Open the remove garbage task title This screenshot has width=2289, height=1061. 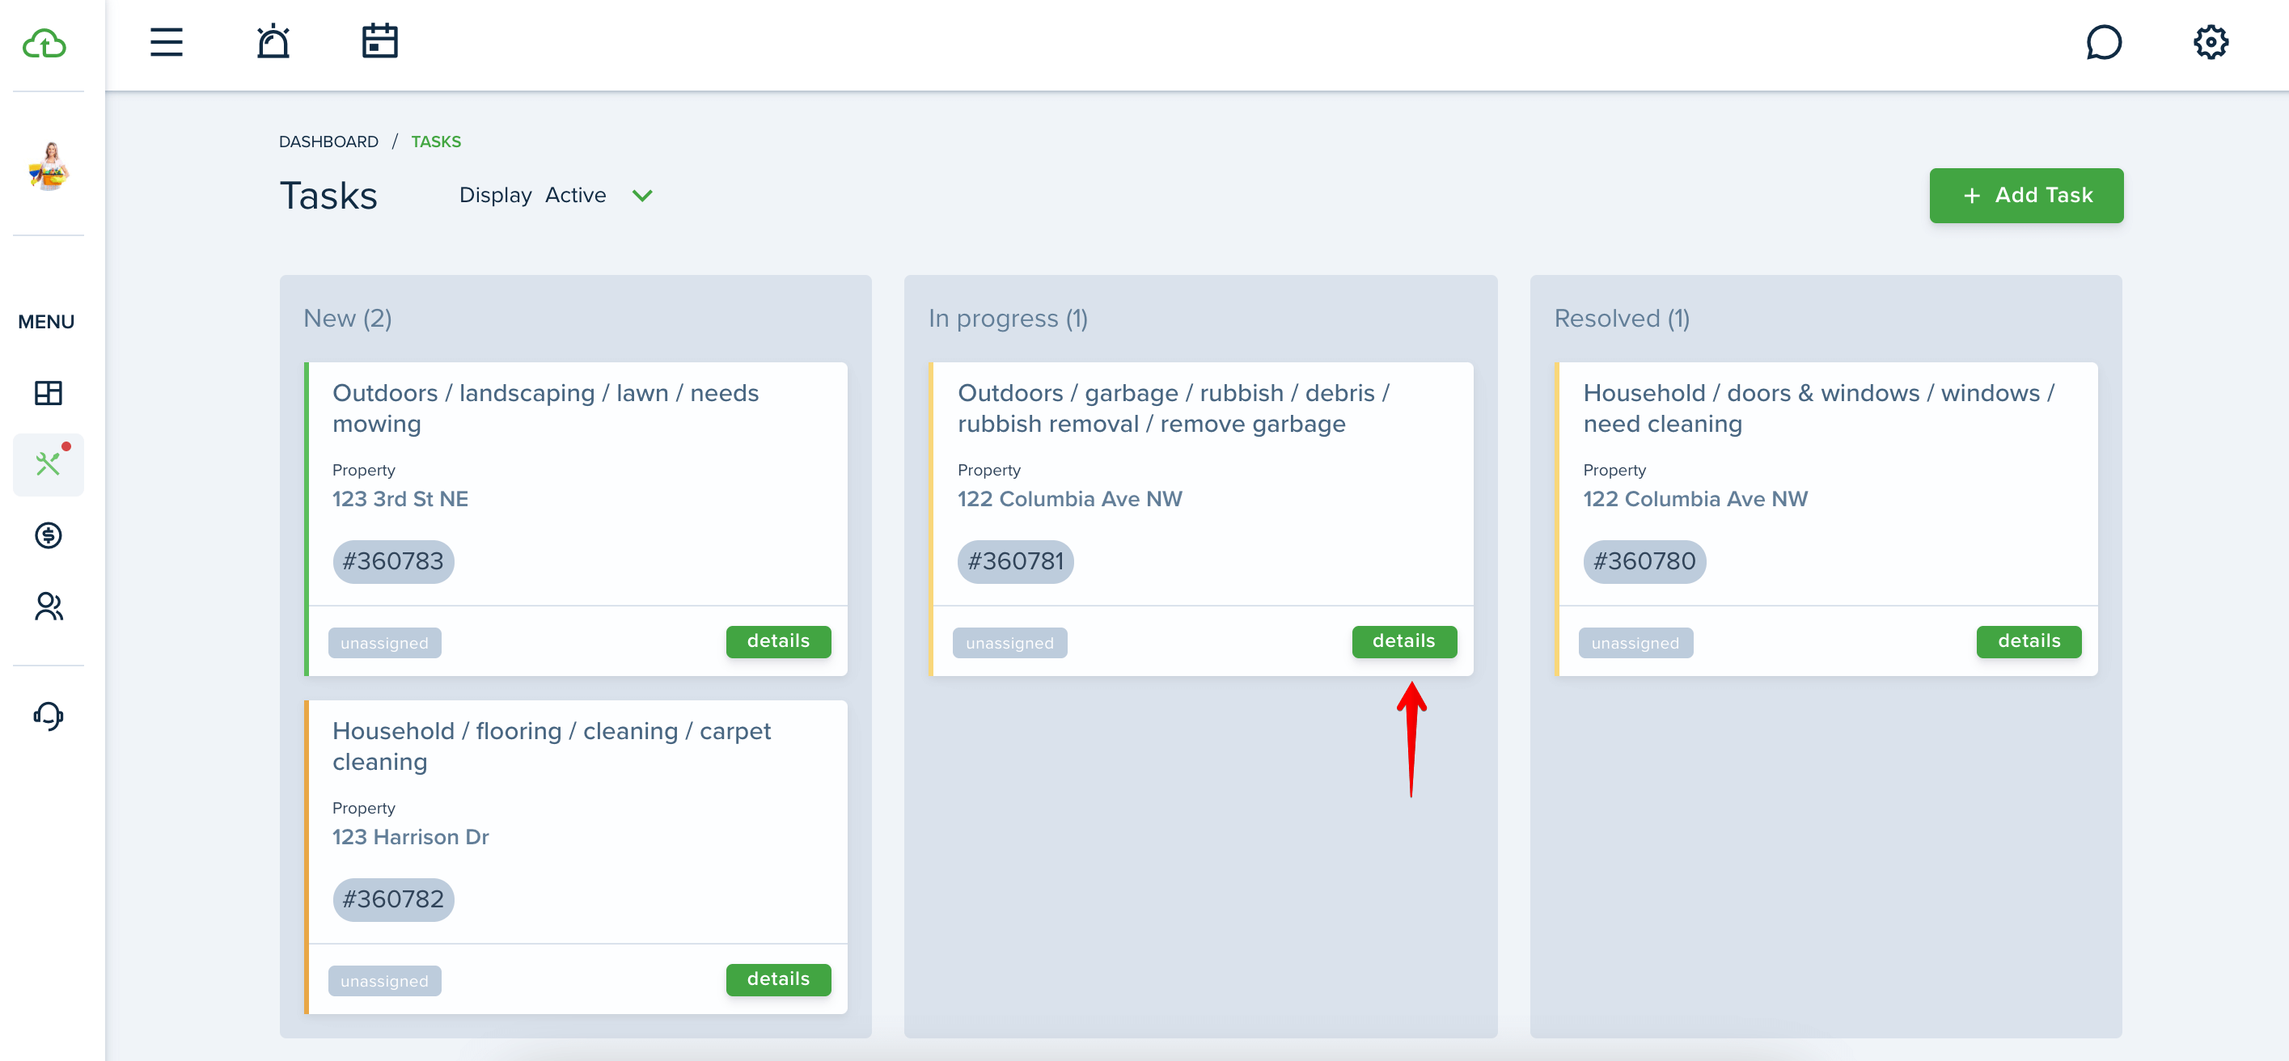click(x=1173, y=408)
